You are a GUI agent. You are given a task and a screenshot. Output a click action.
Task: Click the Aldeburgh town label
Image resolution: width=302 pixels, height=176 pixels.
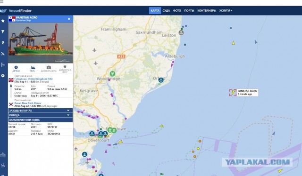point(175,56)
